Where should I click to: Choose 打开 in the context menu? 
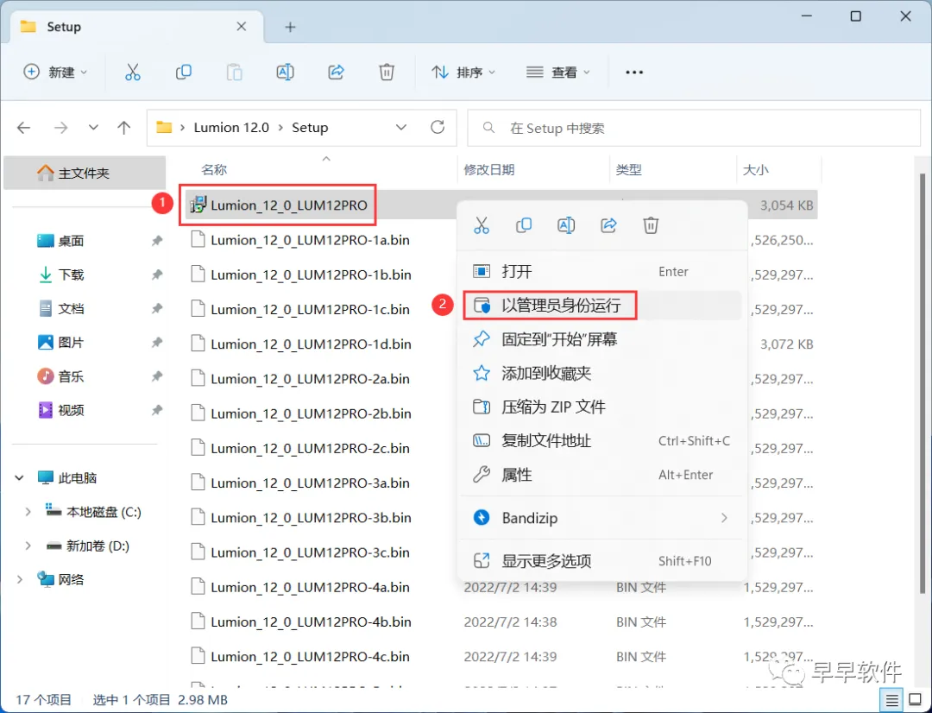[x=601, y=272]
